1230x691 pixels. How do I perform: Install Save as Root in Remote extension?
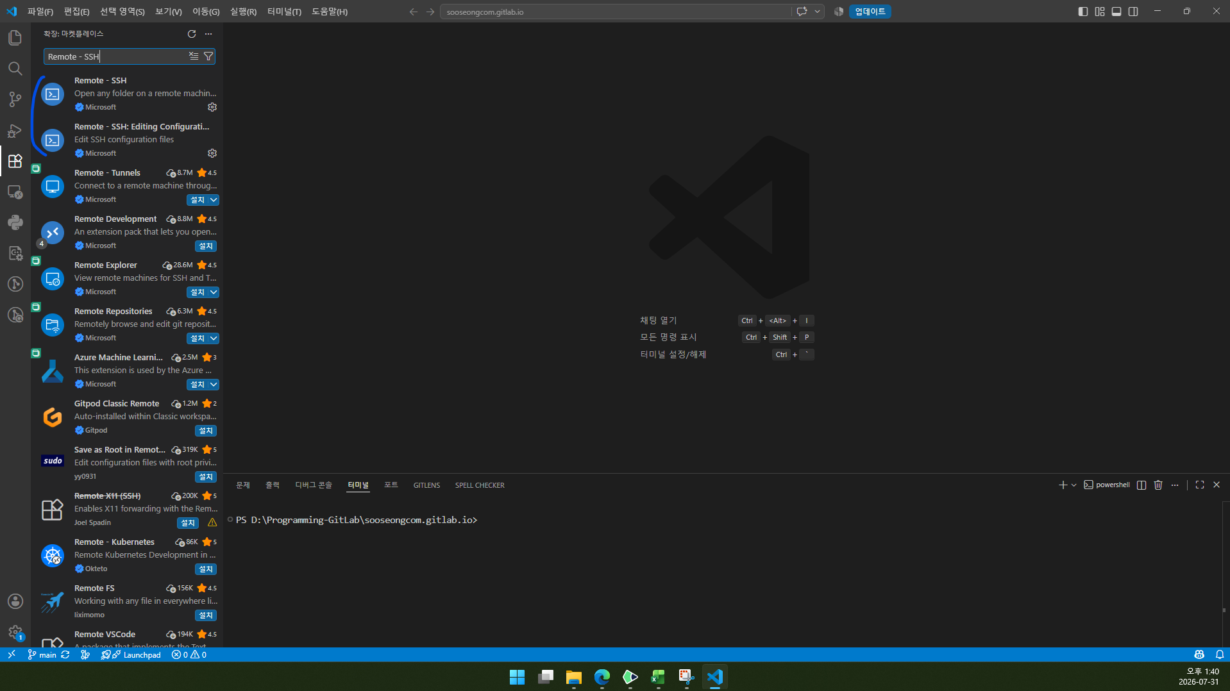[x=206, y=477]
